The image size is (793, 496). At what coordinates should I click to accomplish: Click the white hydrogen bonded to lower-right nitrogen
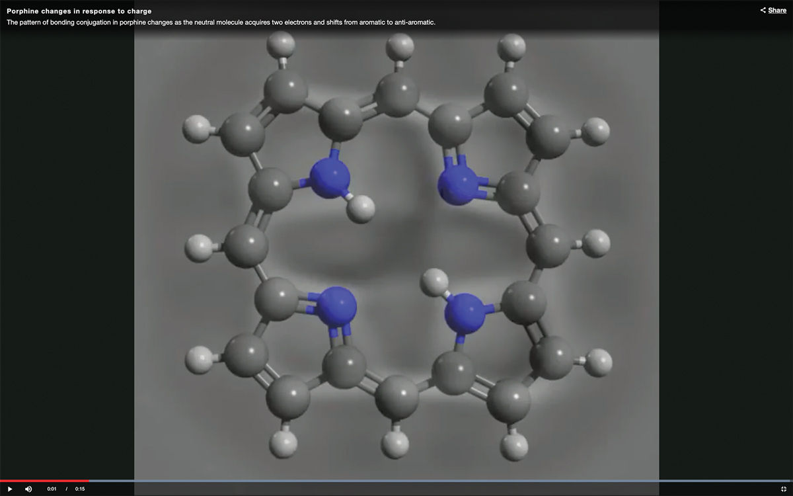(x=435, y=282)
